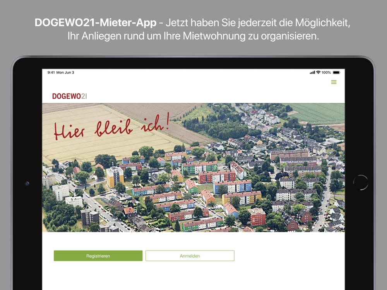The height and width of the screenshot is (290, 387).
Task: Tap the 9:41 Mon Jun 3 clock
Action: 61,72
